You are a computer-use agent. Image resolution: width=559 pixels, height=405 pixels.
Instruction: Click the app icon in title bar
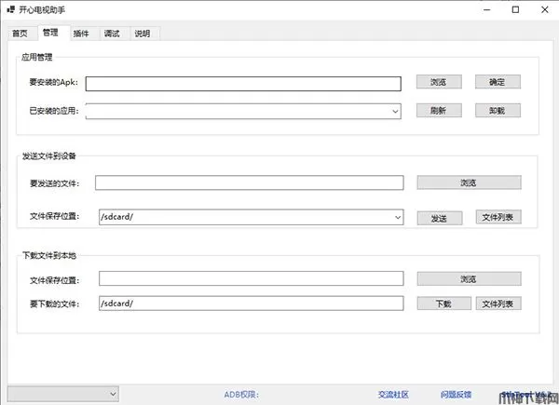[x=9, y=9]
